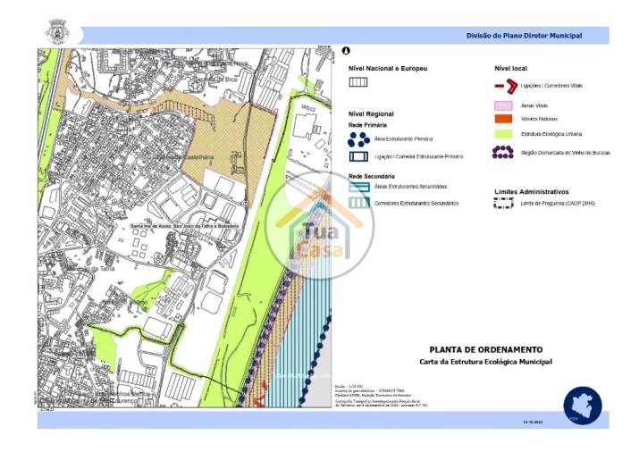Click the Nível Nacional e Europeu hatched symbol

click(358, 81)
